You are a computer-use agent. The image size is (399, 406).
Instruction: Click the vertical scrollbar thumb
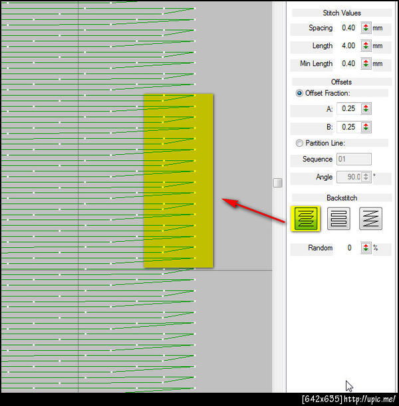click(x=277, y=183)
